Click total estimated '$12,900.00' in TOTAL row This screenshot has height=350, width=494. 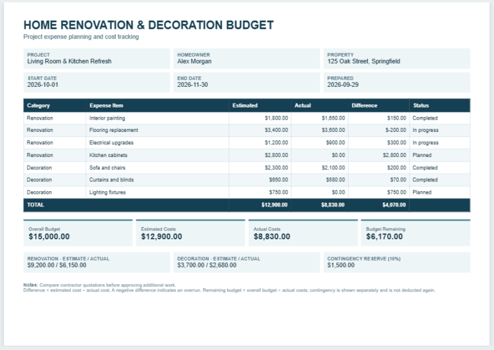pos(275,205)
